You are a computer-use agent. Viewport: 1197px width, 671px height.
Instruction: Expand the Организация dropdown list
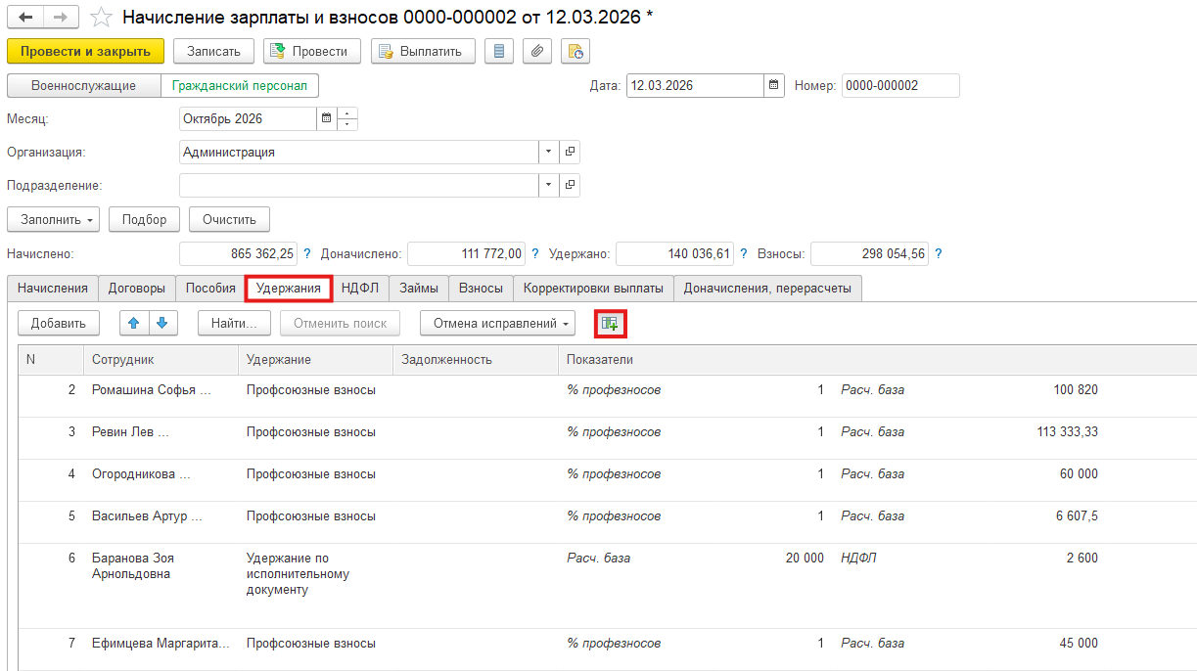click(x=549, y=152)
